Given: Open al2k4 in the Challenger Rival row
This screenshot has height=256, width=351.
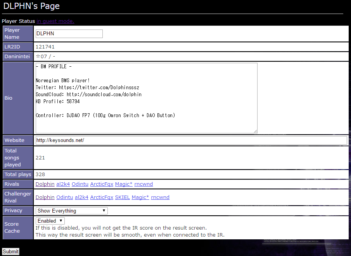Looking at the screenshot, I should (81, 197).
